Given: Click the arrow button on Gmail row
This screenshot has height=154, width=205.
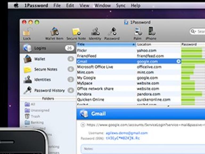Looking at the screenshot, I should 178,61.
